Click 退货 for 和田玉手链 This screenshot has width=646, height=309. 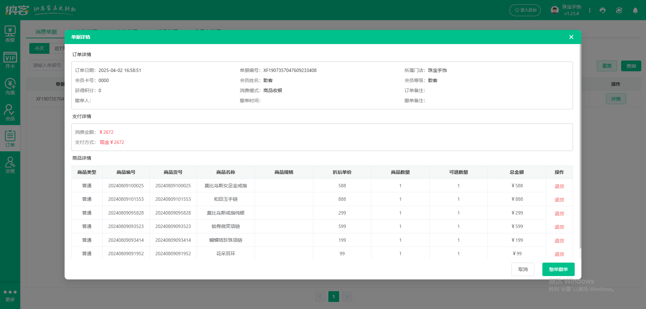[559, 199]
